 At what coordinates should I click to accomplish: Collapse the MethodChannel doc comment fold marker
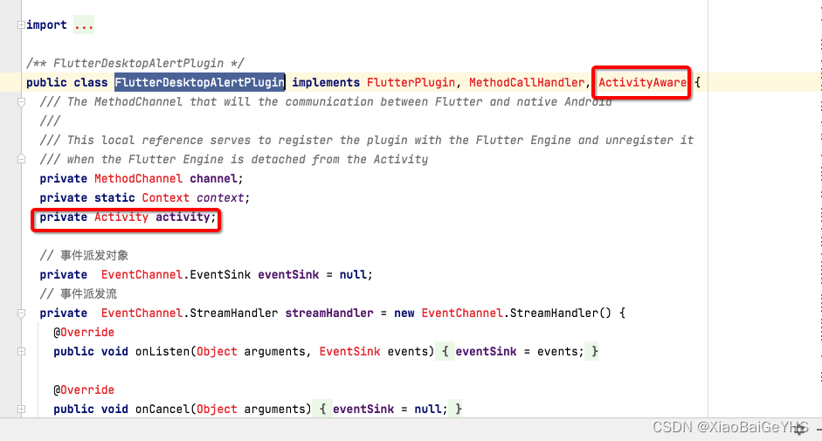click(21, 101)
